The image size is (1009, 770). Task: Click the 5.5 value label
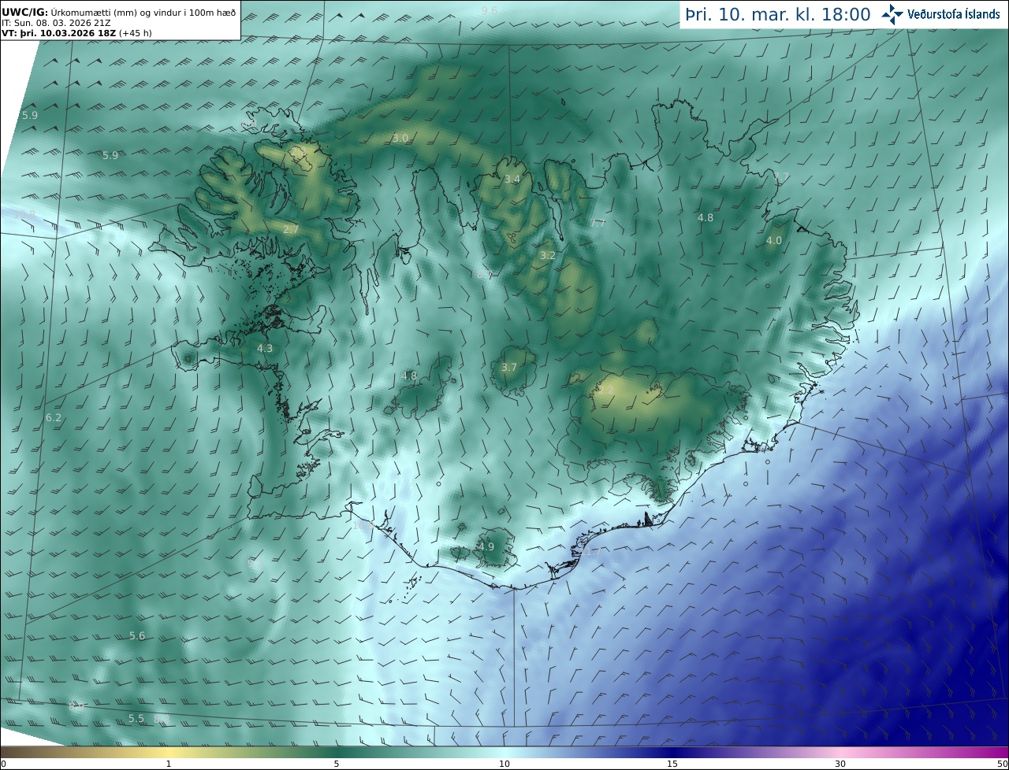point(136,718)
